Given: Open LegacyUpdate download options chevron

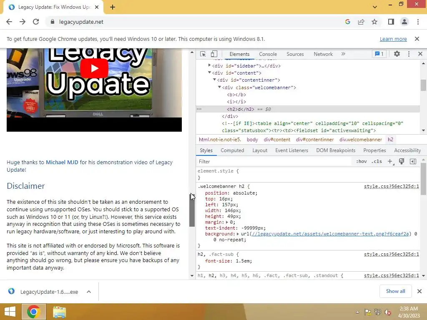Looking at the screenshot, I should pyautogui.click(x=88, y=292).
